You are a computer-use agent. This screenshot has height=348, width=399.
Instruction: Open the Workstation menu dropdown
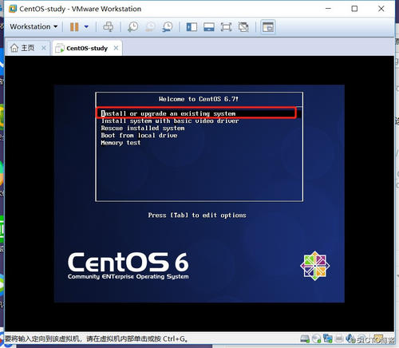click(34, 26)
